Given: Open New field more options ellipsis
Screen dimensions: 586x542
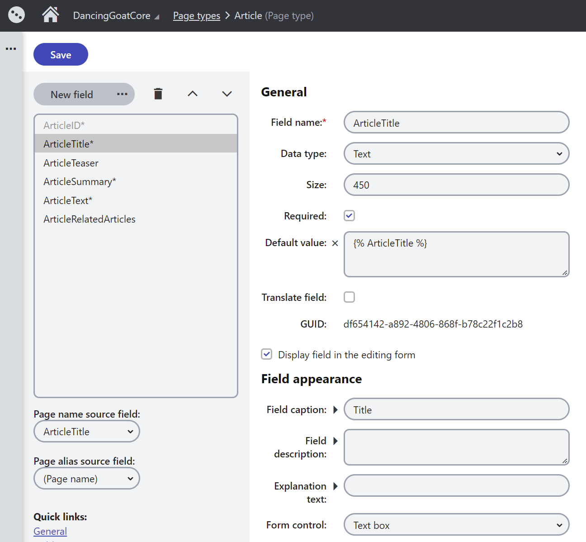Looking at the screenshot, I should pos(122,94).
